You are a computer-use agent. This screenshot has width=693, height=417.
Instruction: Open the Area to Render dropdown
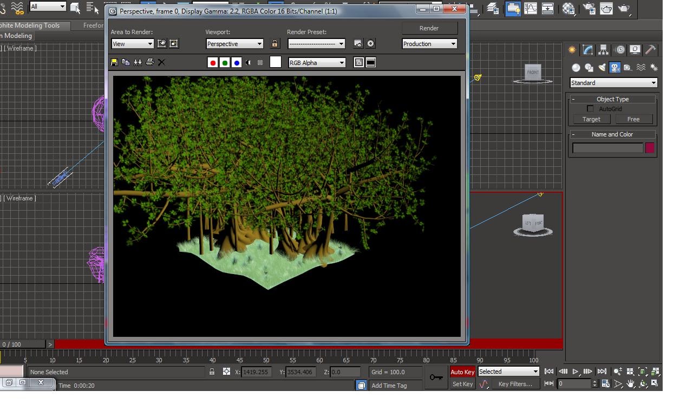click(x=133, y=44)
